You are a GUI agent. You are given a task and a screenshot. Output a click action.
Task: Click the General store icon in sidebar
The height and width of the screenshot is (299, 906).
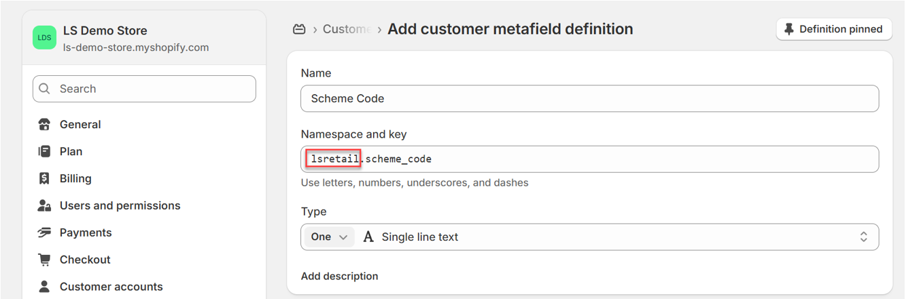pyautogui.click(x=44, y=125)
